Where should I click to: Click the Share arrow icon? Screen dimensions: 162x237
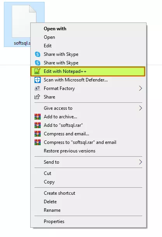[37, 97]
